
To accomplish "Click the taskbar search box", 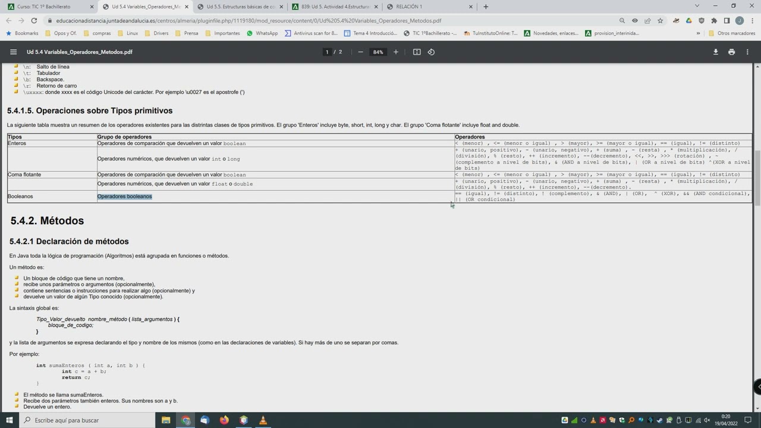I will click(x=88, y=420).
